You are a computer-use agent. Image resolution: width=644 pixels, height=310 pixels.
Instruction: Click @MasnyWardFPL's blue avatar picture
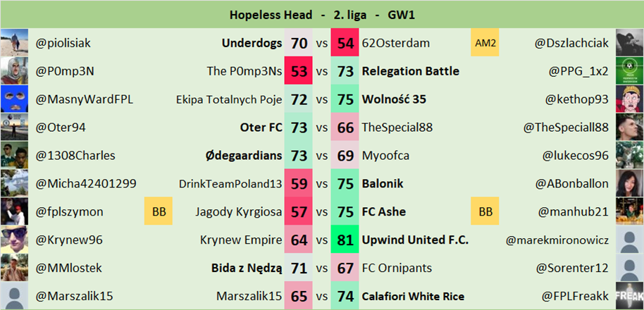click(14, 99)
